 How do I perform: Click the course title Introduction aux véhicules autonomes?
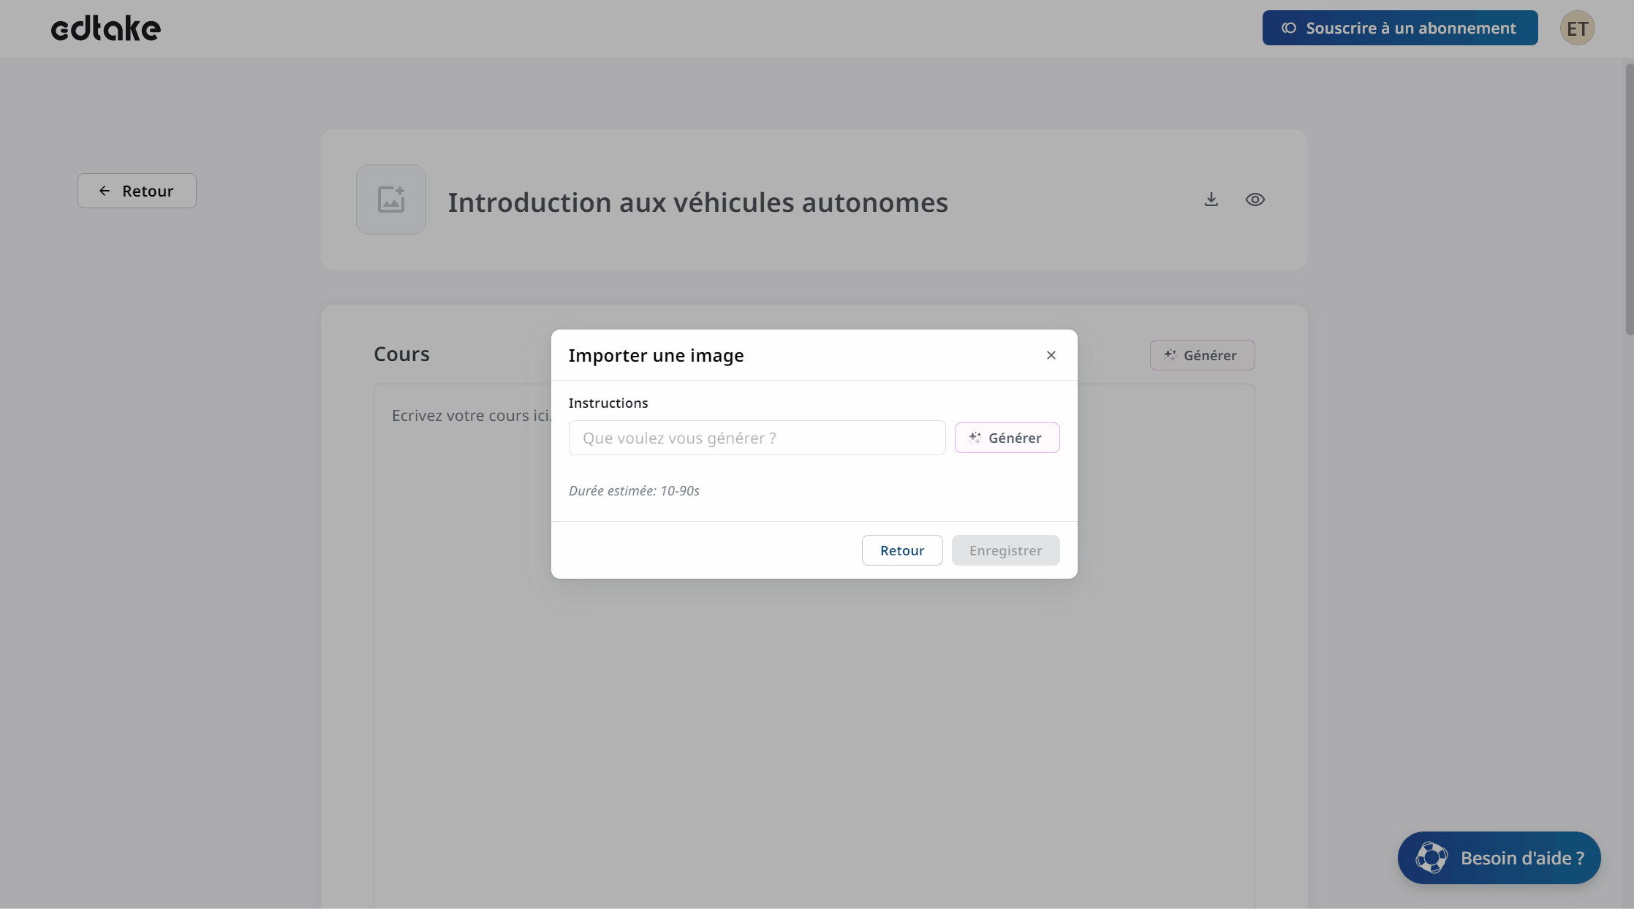(x=697, y=202)
